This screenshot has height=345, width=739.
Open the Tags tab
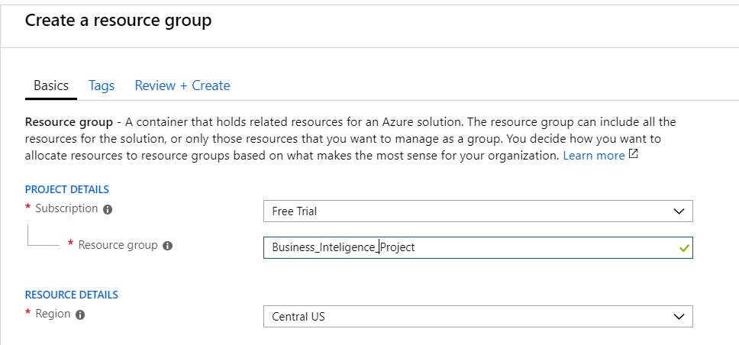point(102,85)
